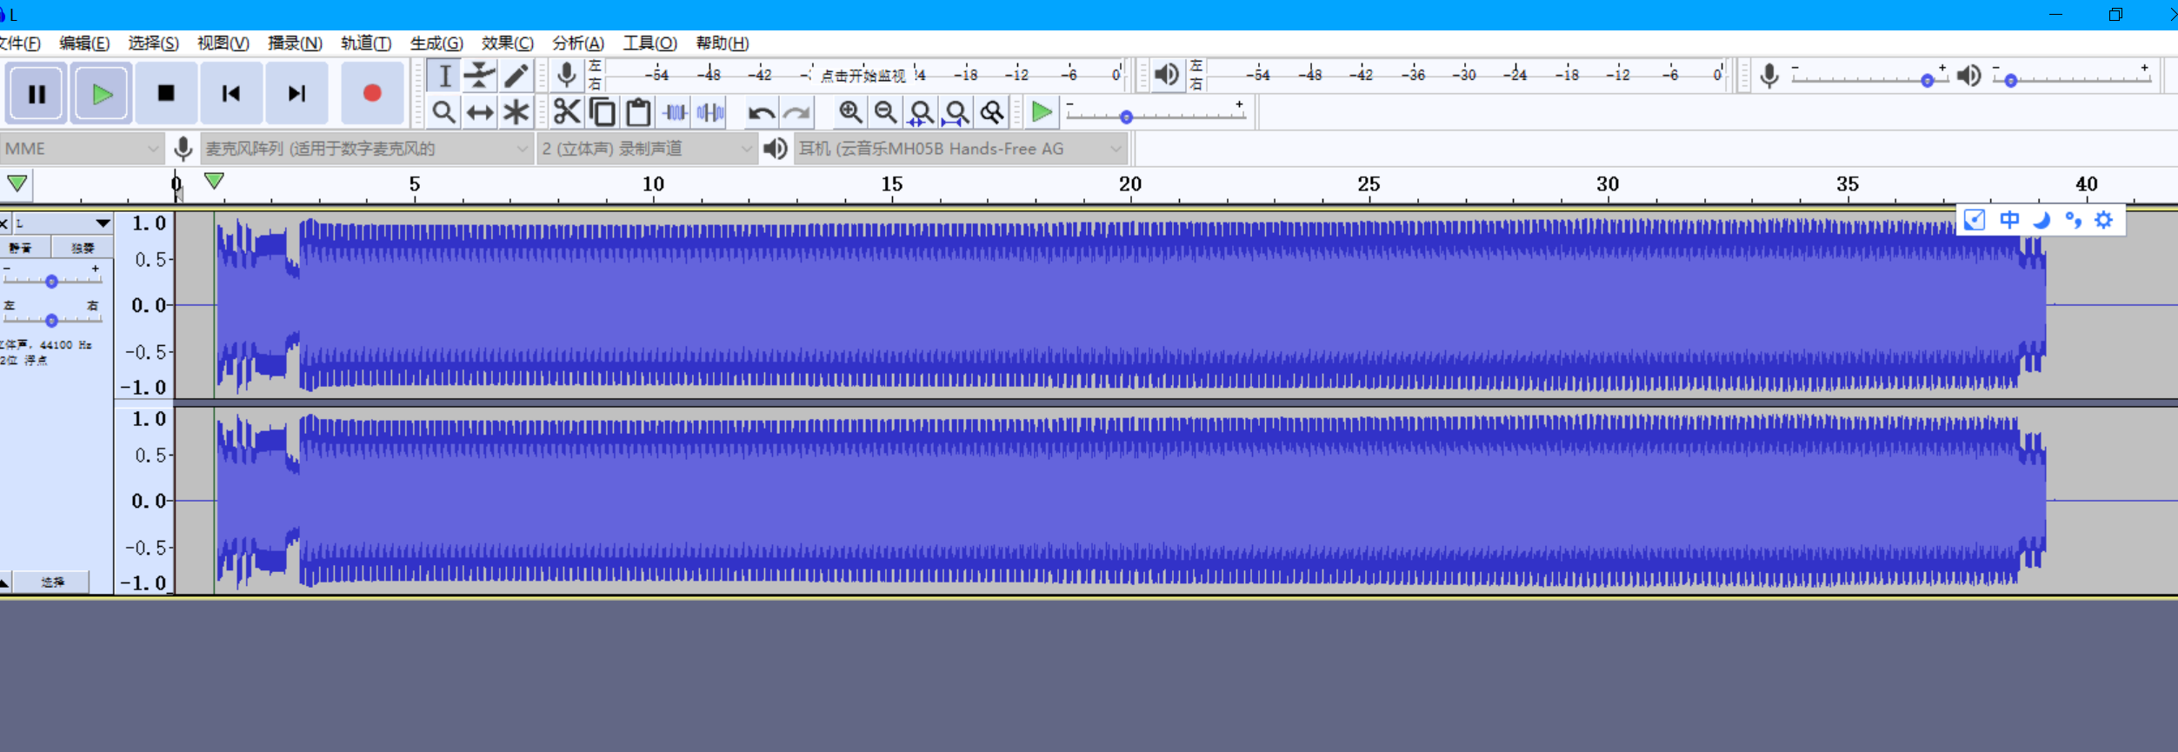The image size is (2178, 752).
Task: Select the Draw (pencil) tool
Action: point(516,76)
